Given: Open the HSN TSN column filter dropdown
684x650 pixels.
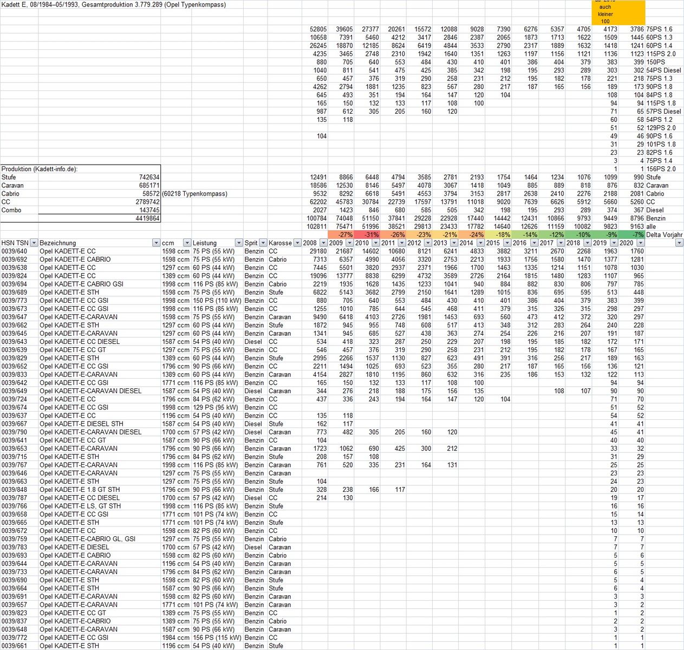Looking at the screenshot, I should [34, 243].
